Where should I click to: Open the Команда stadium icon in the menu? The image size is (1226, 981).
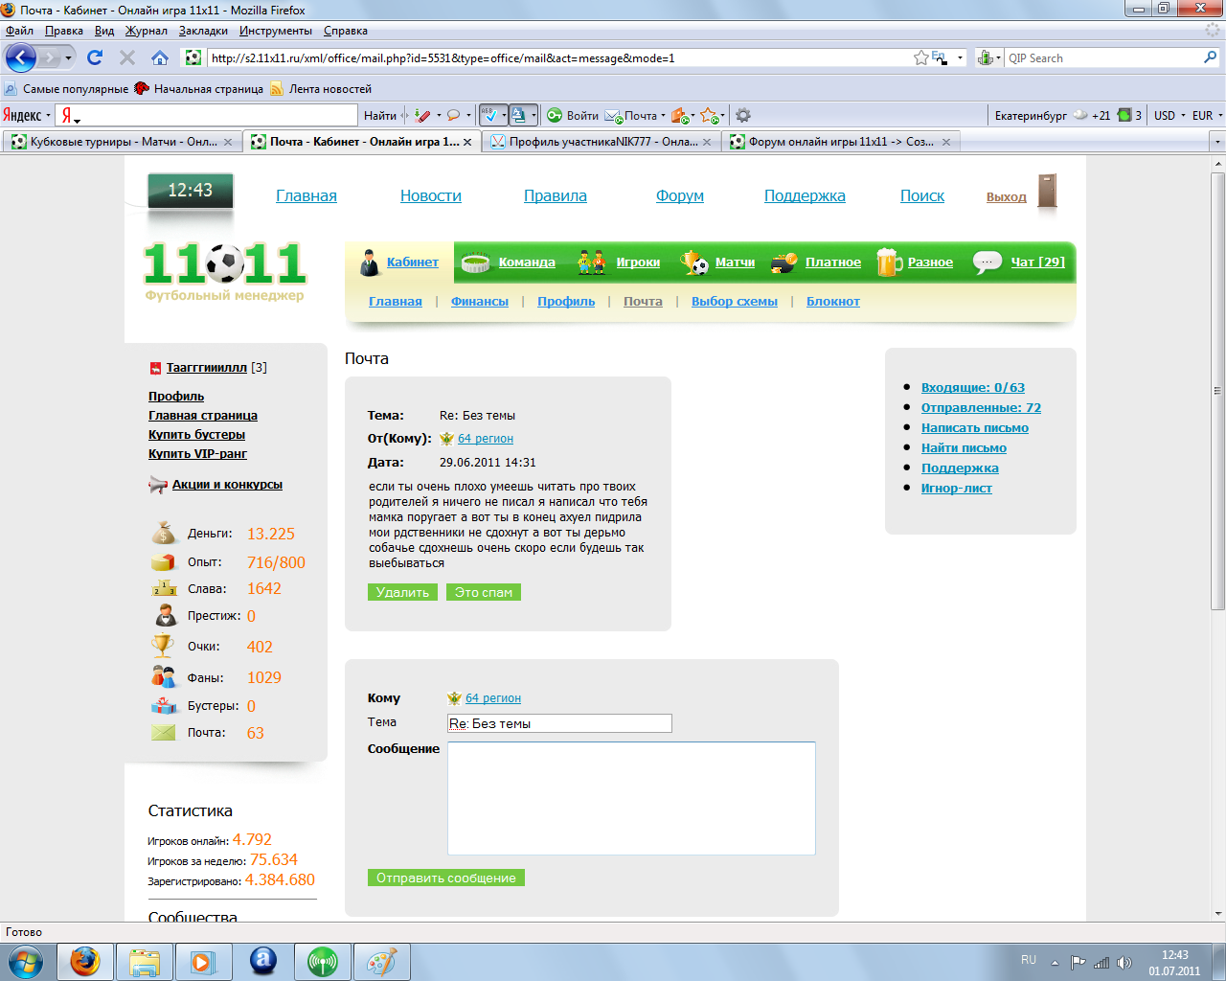tap(476, 262)
